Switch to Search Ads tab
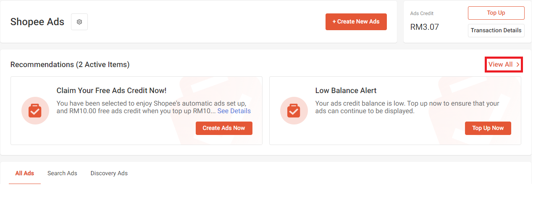Viewport: 549px width, 197px height. [62, 174]
